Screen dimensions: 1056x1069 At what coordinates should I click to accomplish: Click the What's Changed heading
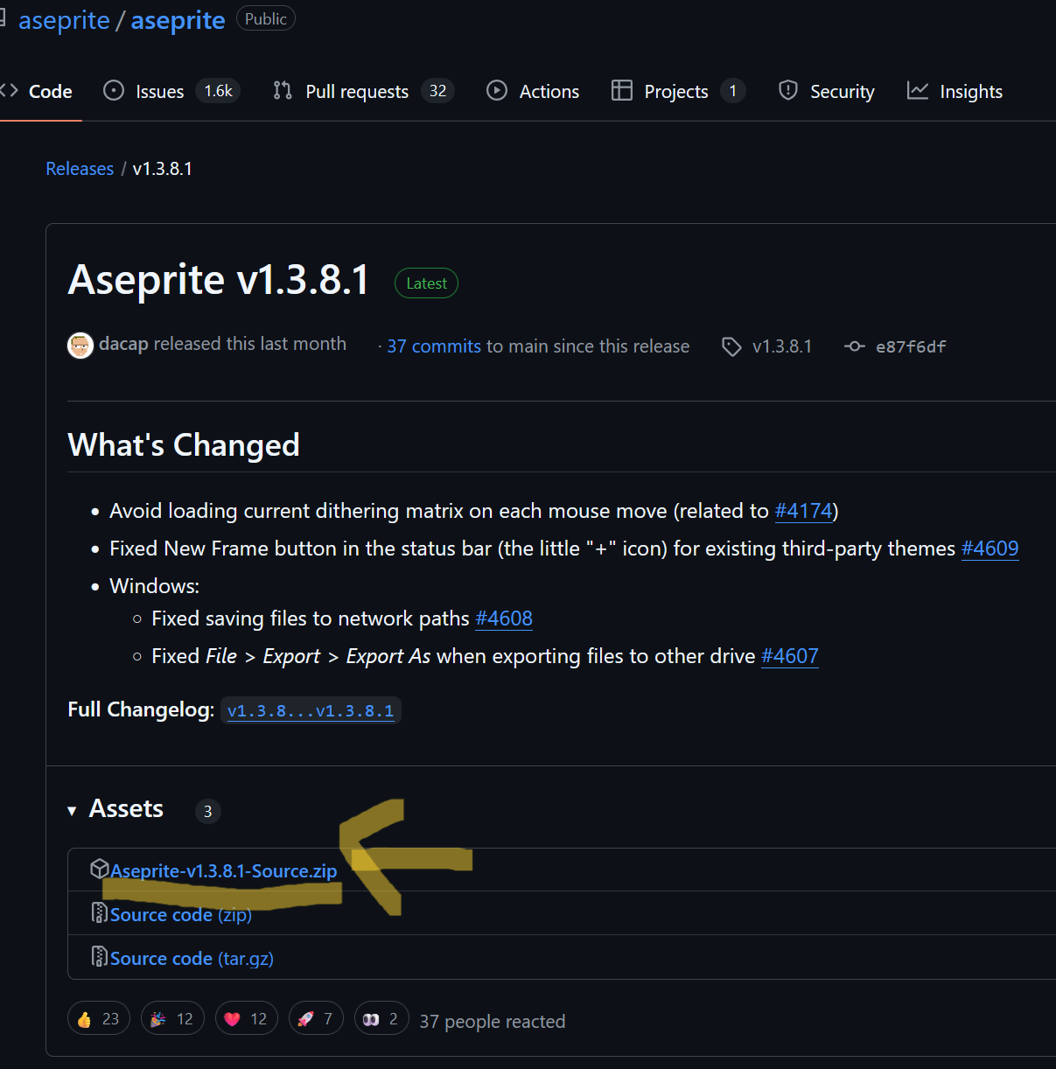[x=184, y=445]
